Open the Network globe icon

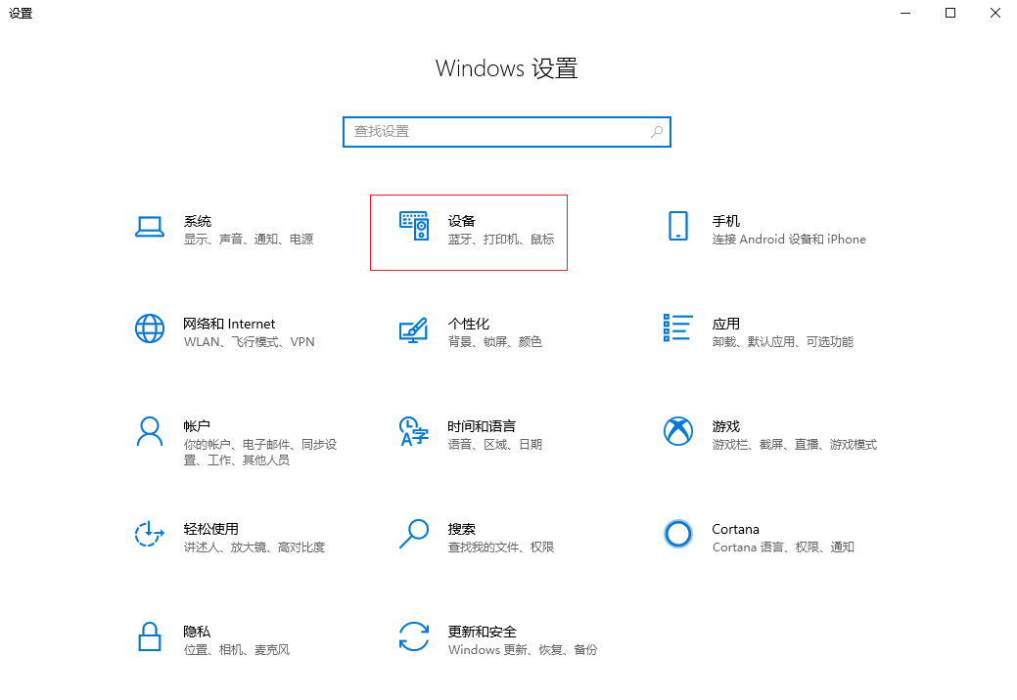coord(149,329)
